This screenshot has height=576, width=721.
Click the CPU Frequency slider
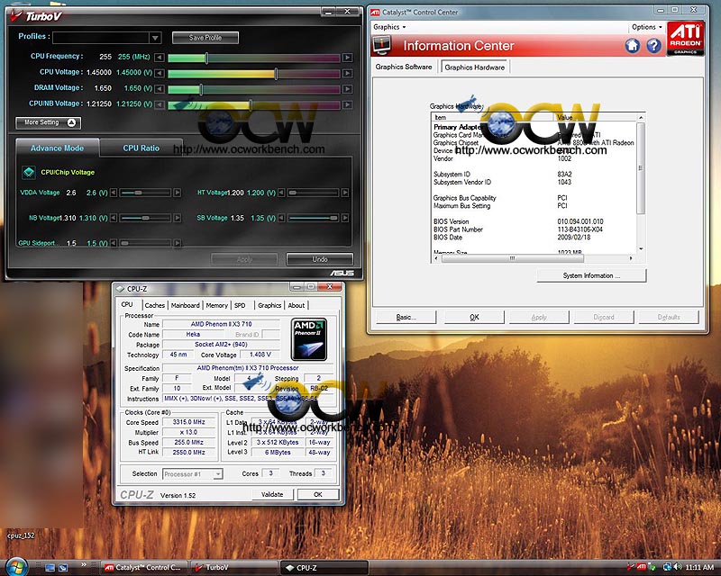(x=254, y=58)
